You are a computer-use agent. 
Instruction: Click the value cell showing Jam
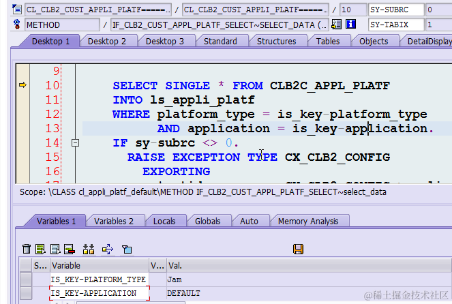tap(309, 279)
